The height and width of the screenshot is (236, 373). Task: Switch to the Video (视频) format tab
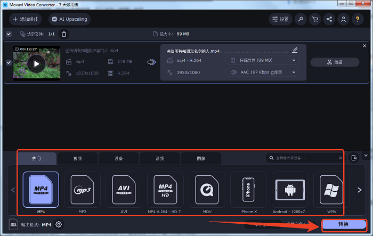(78, 158)
